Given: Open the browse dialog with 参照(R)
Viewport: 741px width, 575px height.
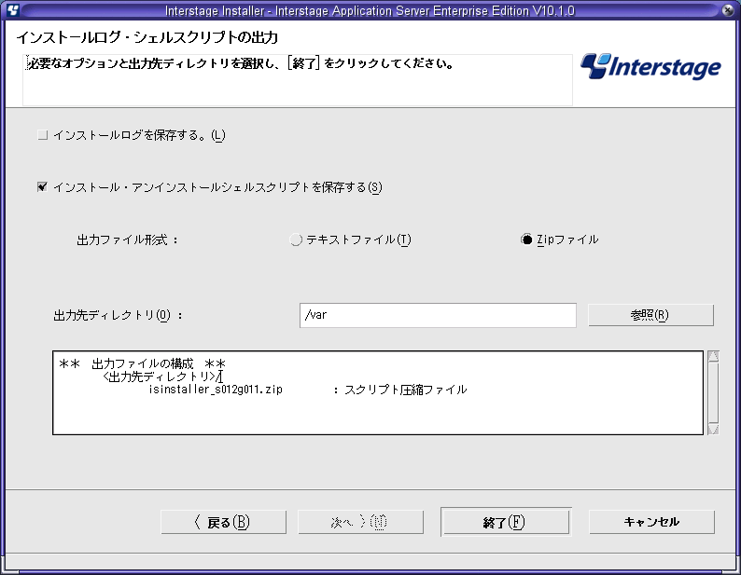Looking at the screenshot, I should (650, 315).
